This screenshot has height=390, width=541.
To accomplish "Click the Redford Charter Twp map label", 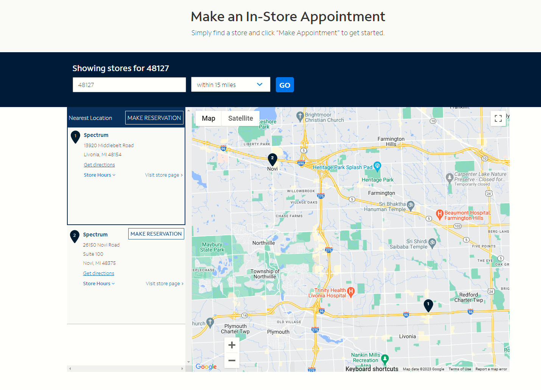I will click(469, 297).
